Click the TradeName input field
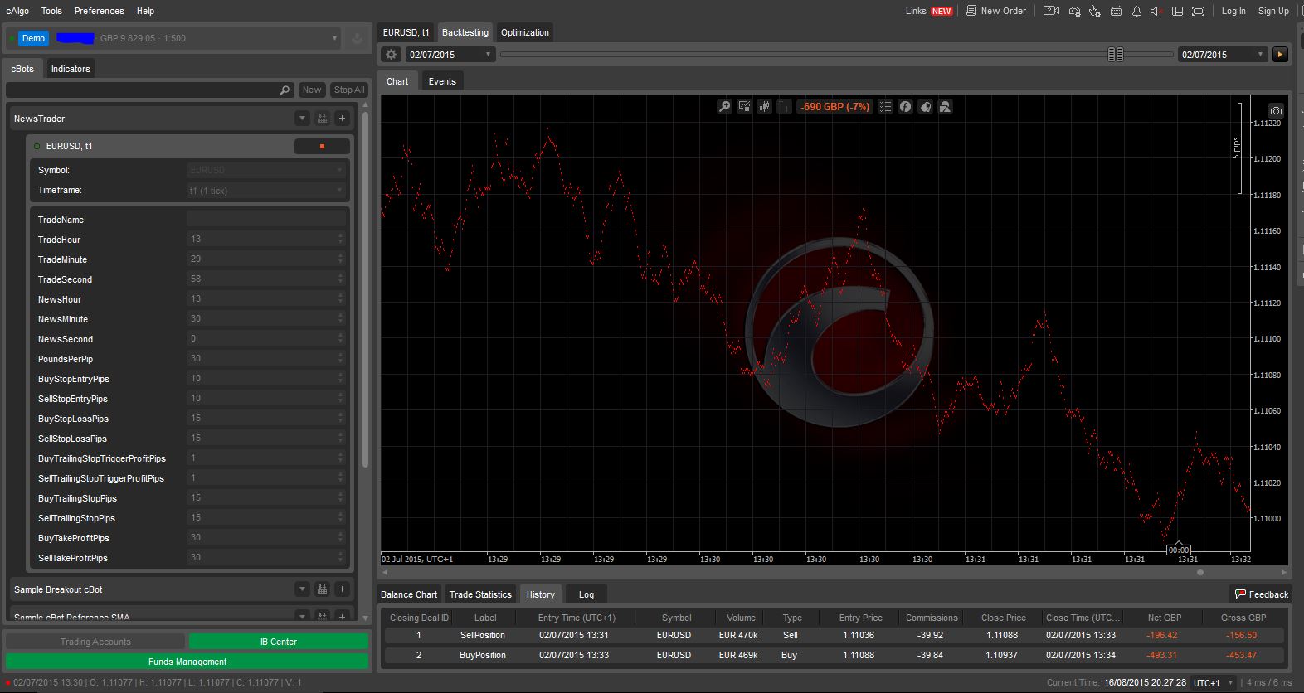 tap(265, 219)
